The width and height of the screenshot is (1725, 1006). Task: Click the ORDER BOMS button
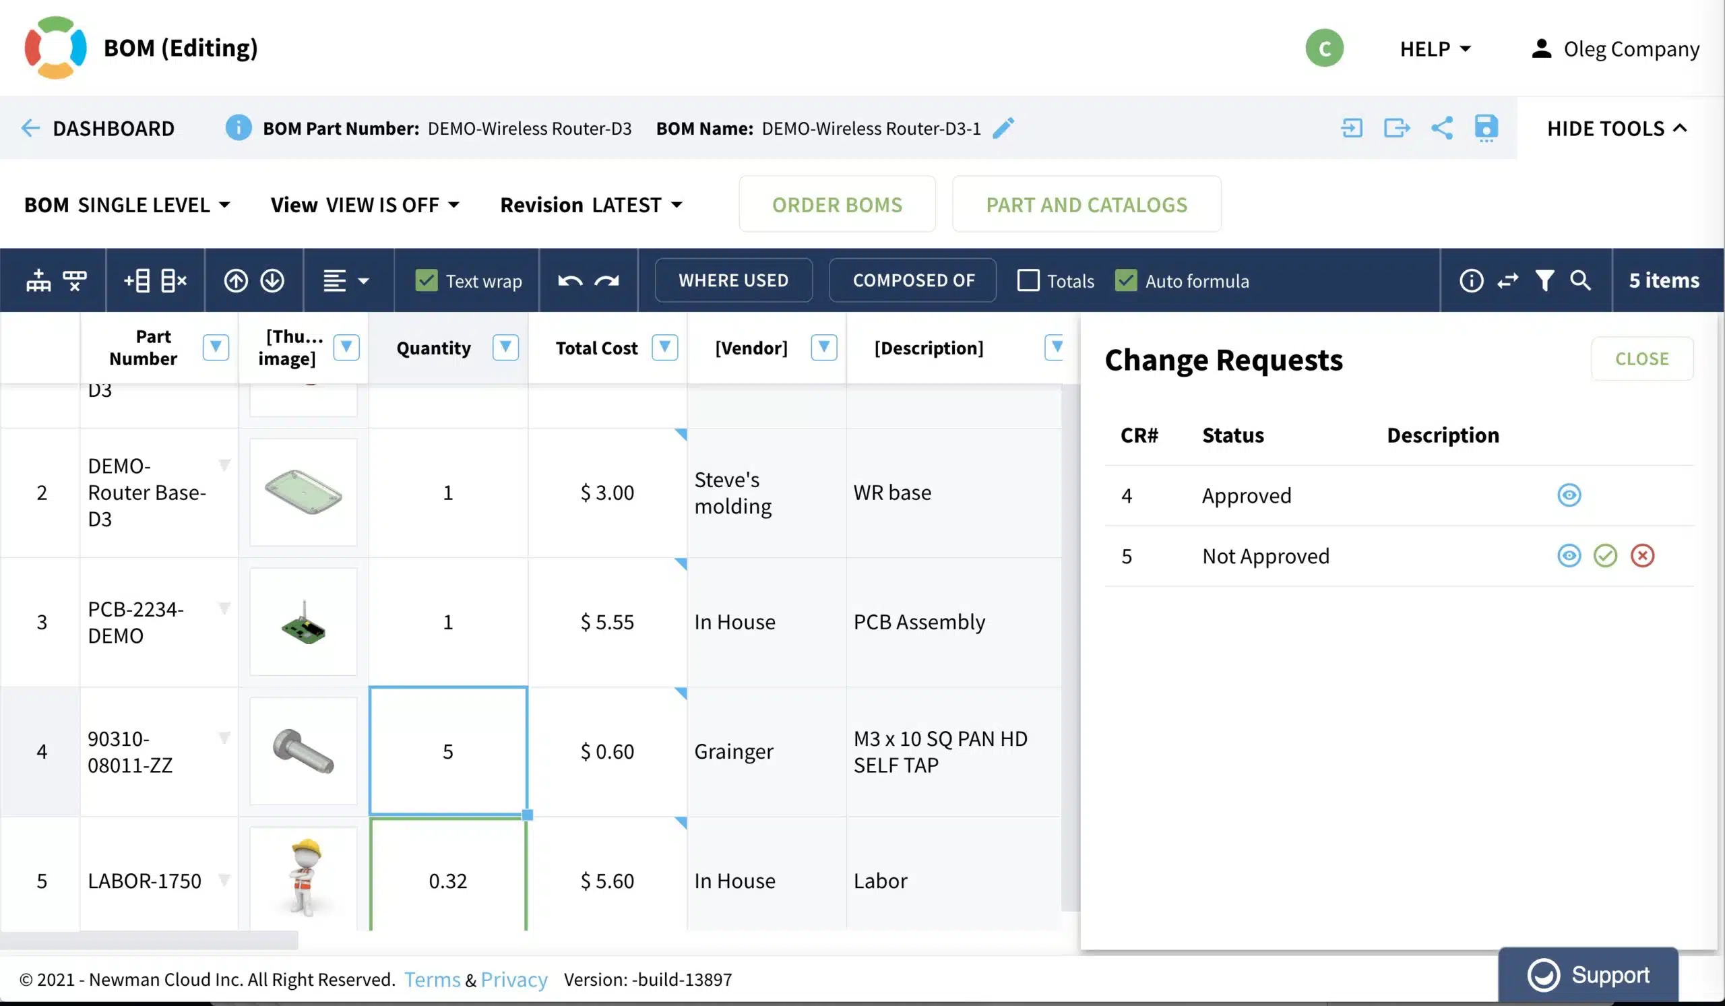pyautogui.click(x=836, y=205)
